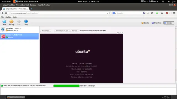Open the Machine menu

click(x=8, y=17)
